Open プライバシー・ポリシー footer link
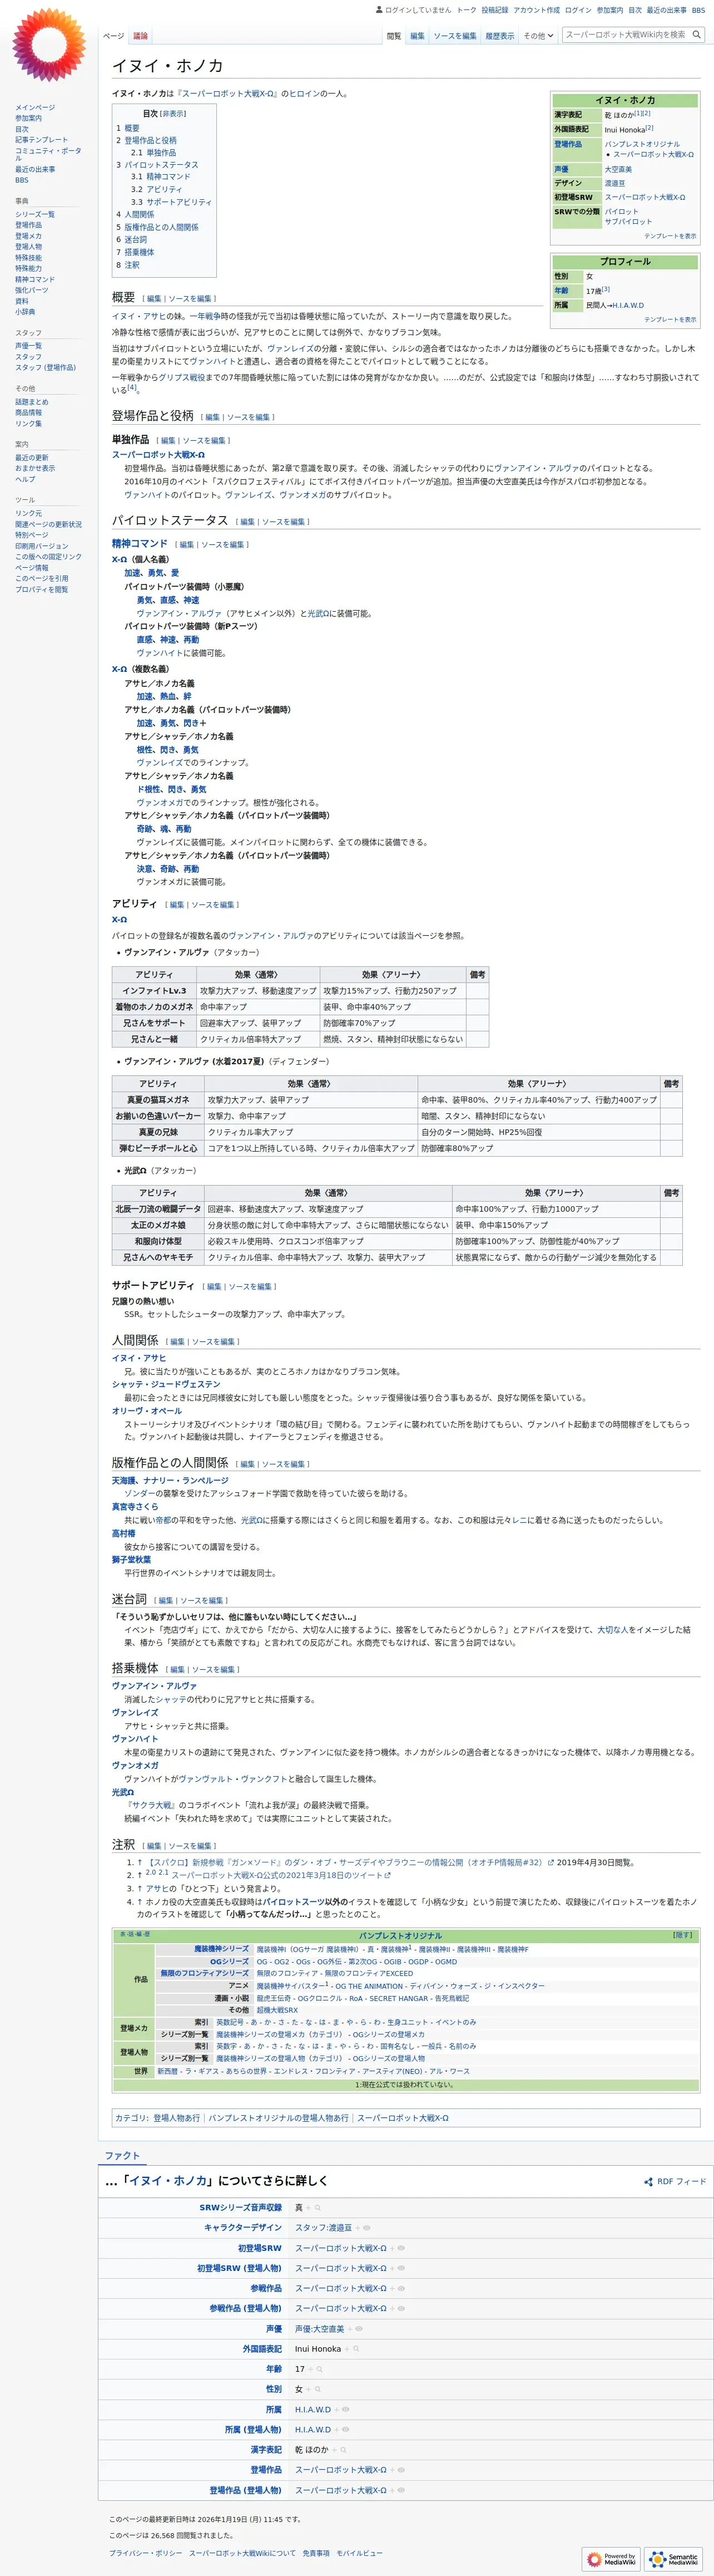The width and height of the screenshot is (714, 2576). (x=145, y=2553)
